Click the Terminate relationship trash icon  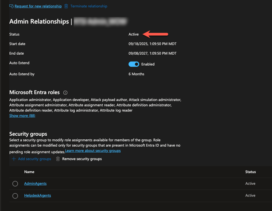[66, 6]
